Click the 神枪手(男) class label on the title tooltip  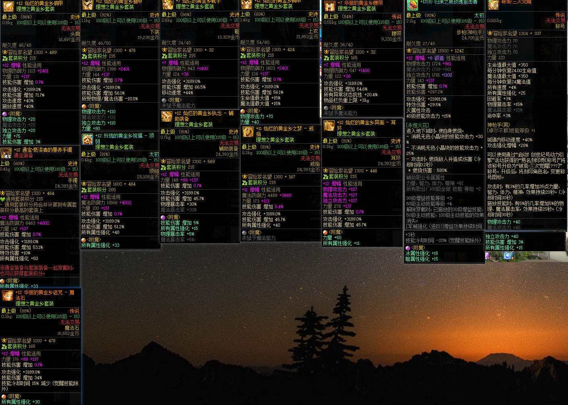tap(498, 125)
